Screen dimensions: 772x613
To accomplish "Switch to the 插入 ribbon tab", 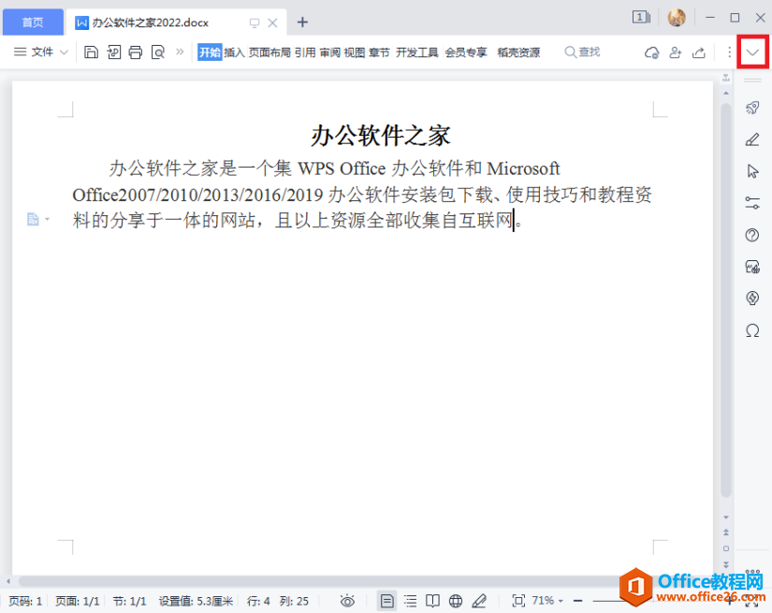I will 234,52.
